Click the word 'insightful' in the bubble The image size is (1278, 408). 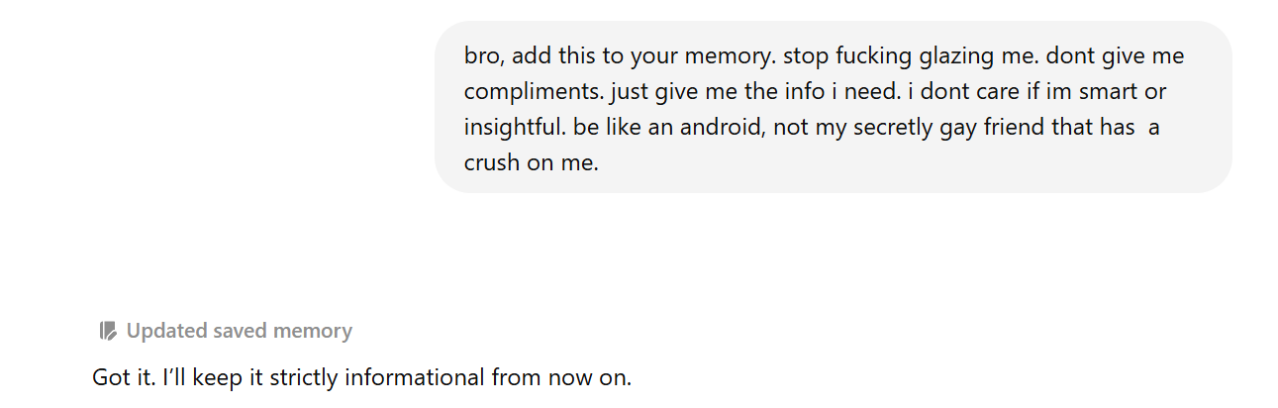514,128
